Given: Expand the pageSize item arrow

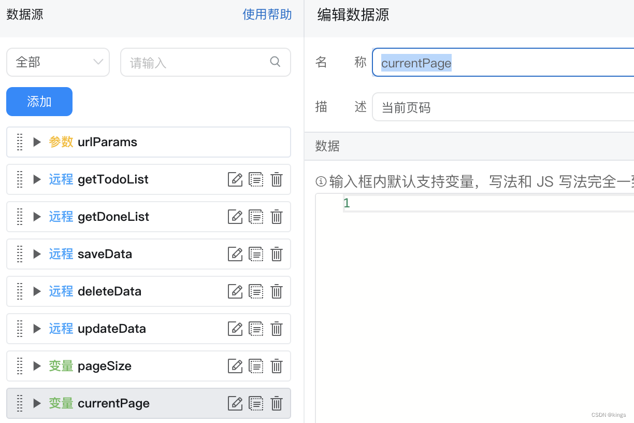Looking at the screenshot, I should point(37,366).
